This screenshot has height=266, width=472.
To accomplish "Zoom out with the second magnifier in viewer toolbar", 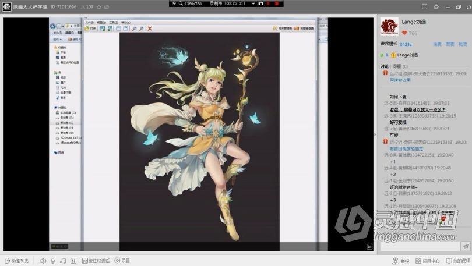I will click(x=142, y=29).
